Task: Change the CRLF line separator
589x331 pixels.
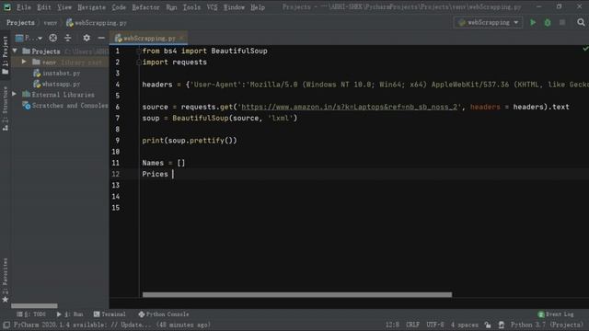Action: (412, 325)
